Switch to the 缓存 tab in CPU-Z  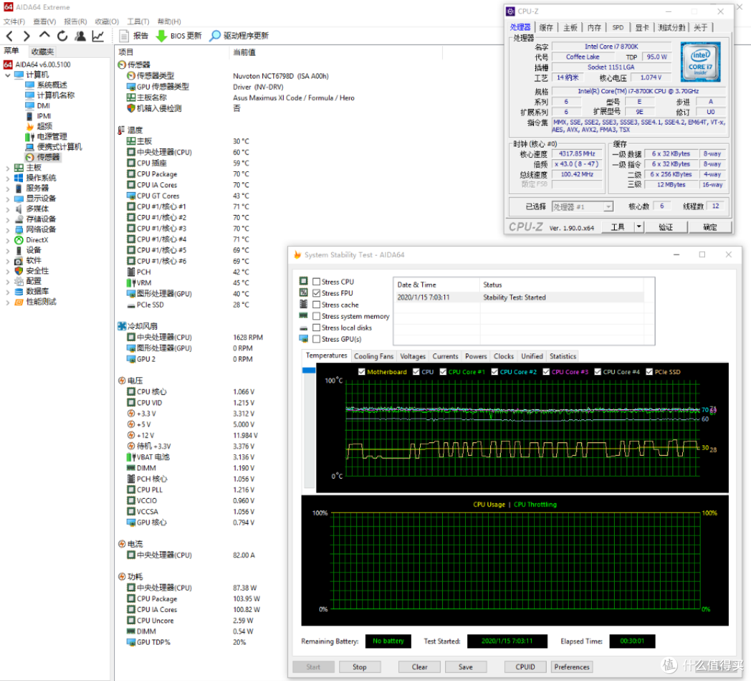pos(546,27)
